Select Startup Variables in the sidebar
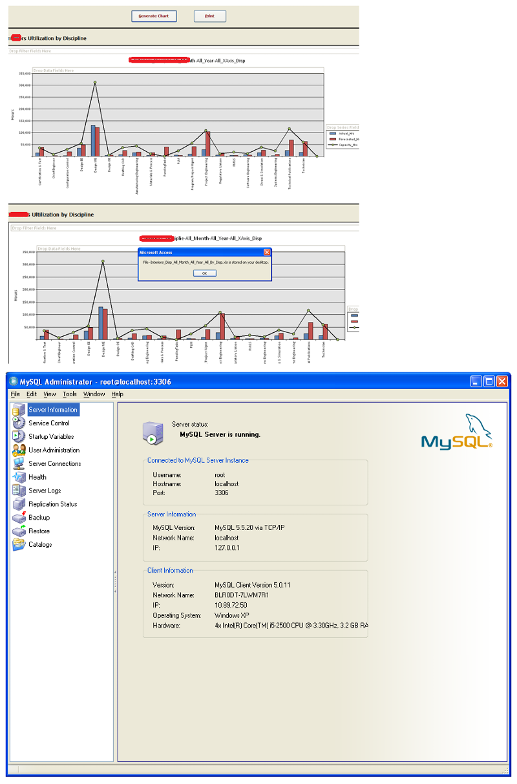Image resolution: width=517 pixels, height=784 pixels. pyautogui.click(x=51, y=437)
